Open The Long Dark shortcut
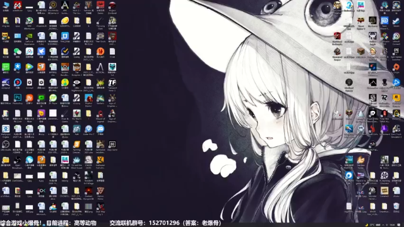 tap(100, 23)
